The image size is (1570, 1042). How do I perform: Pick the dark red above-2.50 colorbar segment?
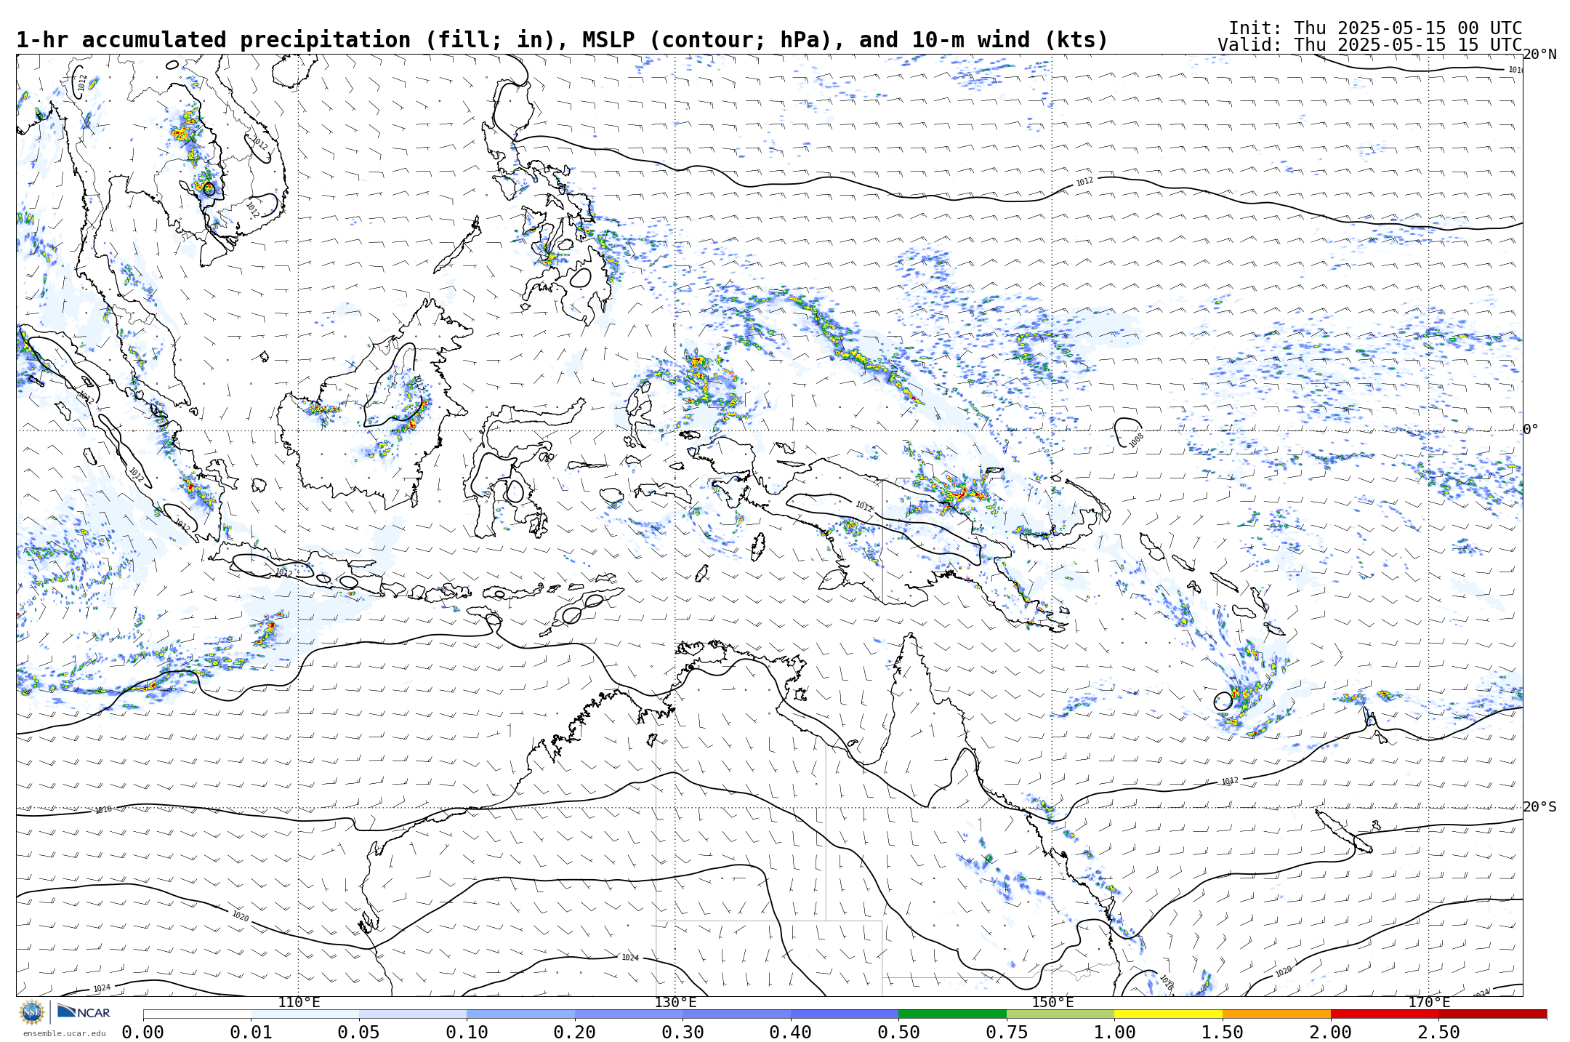pyautogui.click(x=1492, y=1014)
